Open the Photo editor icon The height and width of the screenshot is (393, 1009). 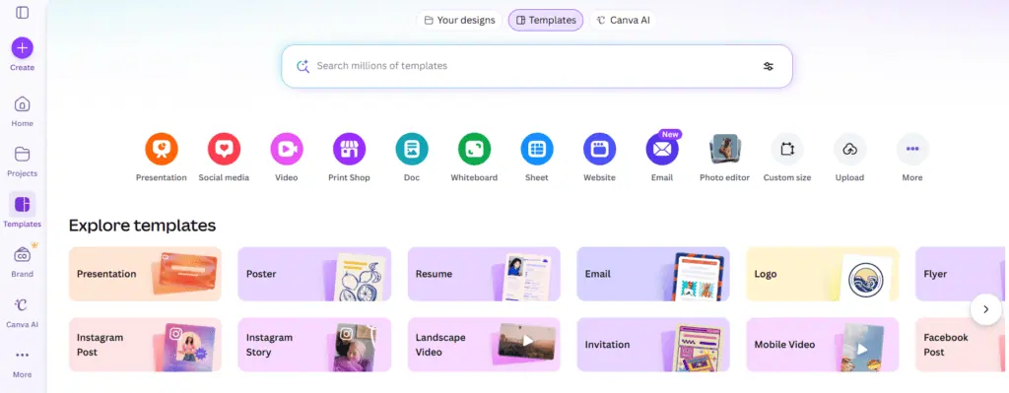tap(724, 150)
